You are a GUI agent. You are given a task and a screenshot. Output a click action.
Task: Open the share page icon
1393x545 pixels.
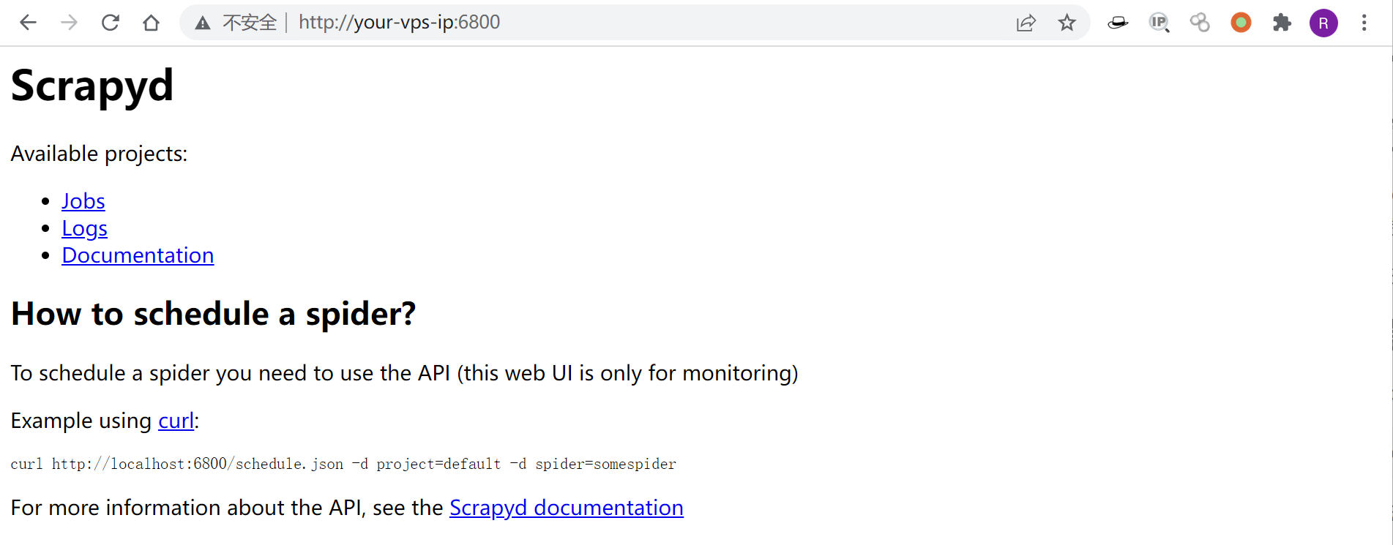coord(1026,23)
